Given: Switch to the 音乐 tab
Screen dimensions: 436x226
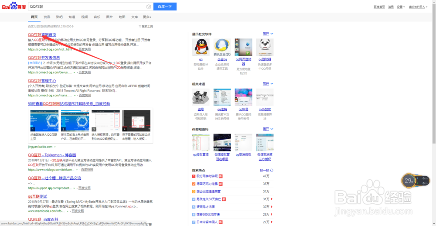Looking at the screenshot, I should pyautogui.click(x=97, y=17).
